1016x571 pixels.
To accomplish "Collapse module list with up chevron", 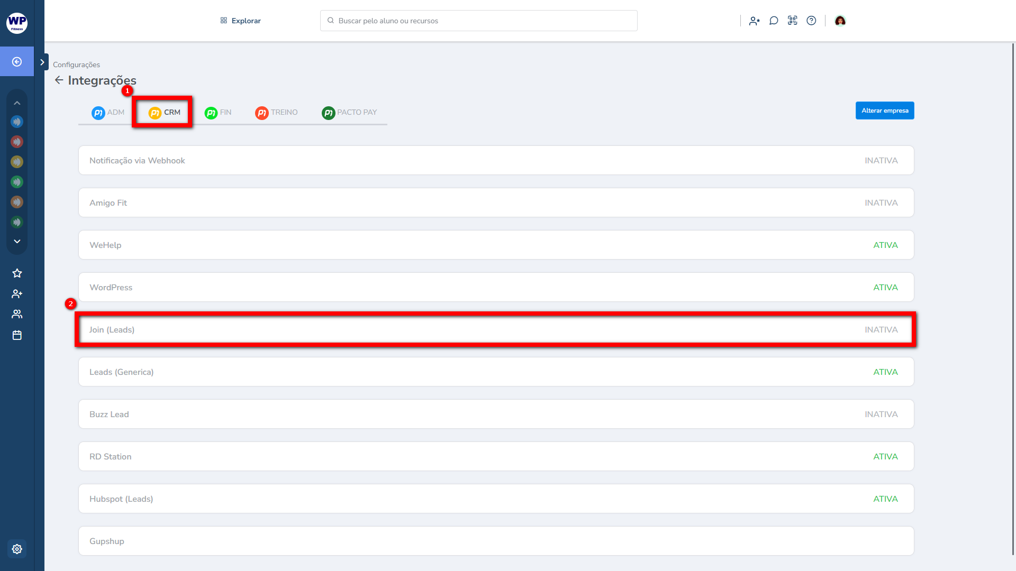I will click(x=17, y=103).
